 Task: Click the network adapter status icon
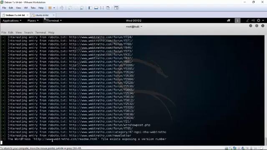(x=234, y=148)
